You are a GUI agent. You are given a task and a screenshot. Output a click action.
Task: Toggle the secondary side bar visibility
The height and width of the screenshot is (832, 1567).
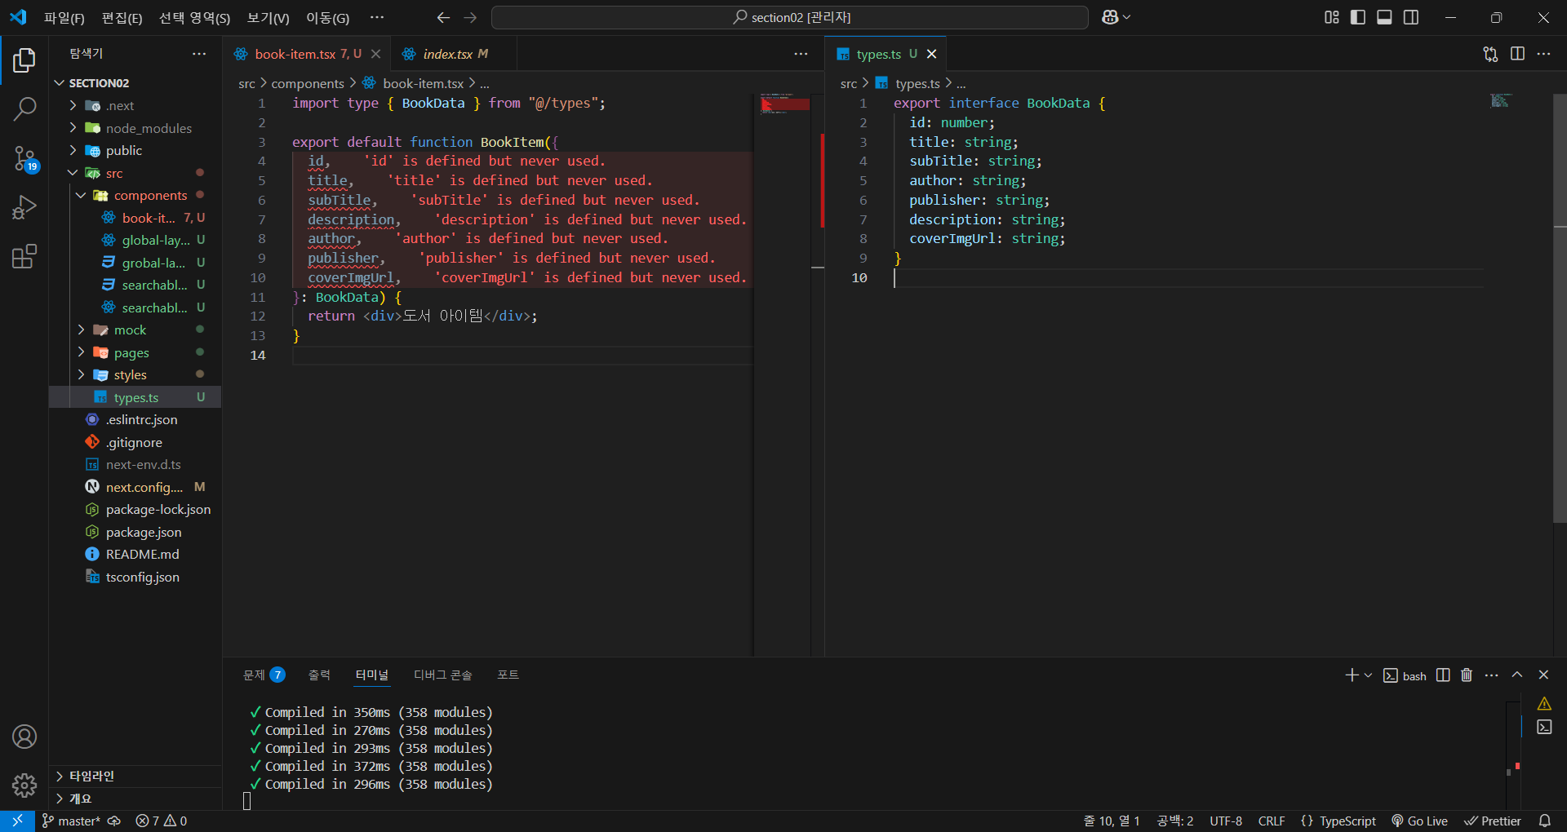[x=1411, y=17]
